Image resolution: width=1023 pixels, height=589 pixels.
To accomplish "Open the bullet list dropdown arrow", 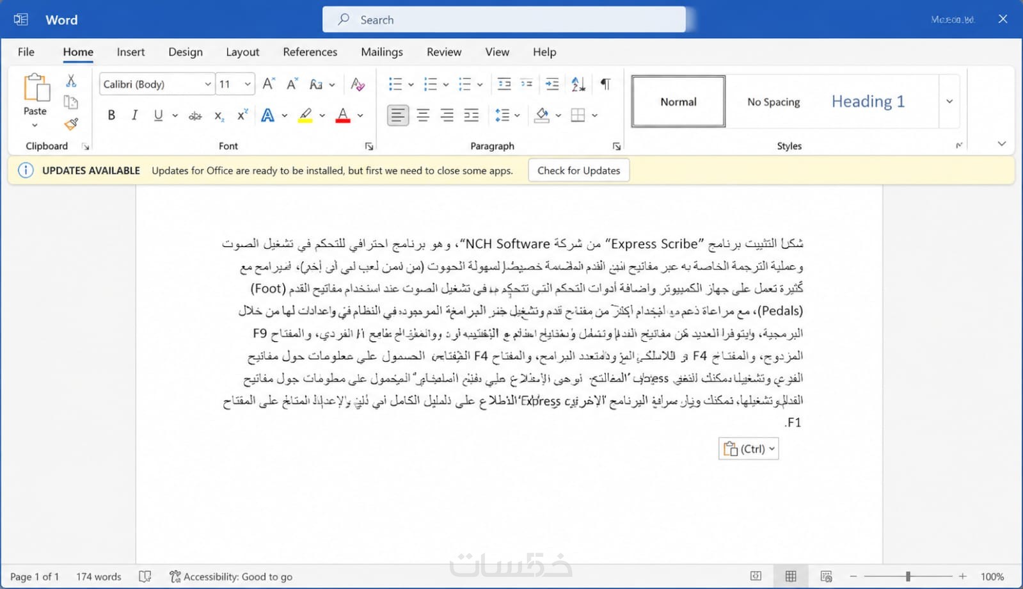I will [411, 85].
